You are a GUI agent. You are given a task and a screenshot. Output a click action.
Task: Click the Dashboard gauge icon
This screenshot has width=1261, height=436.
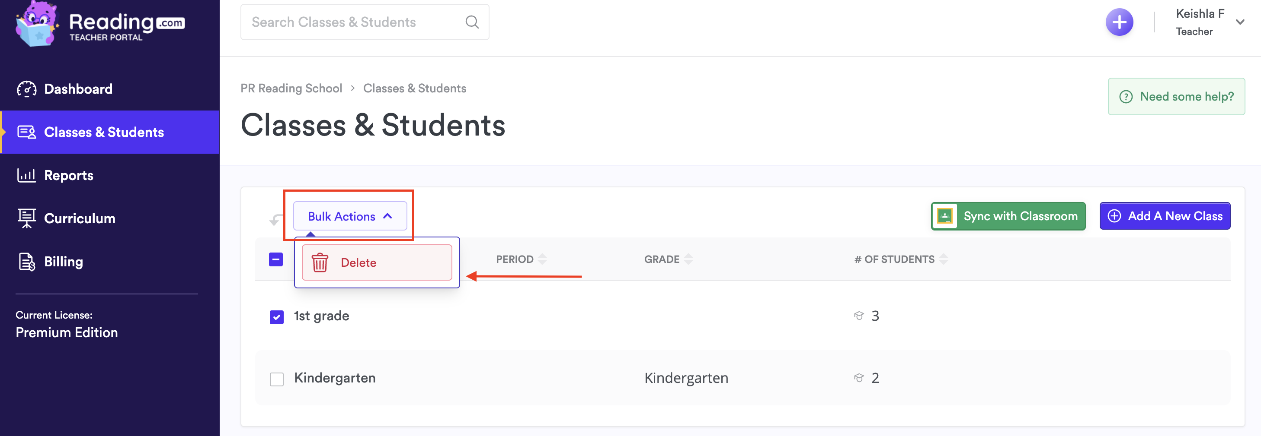[26, 89]
